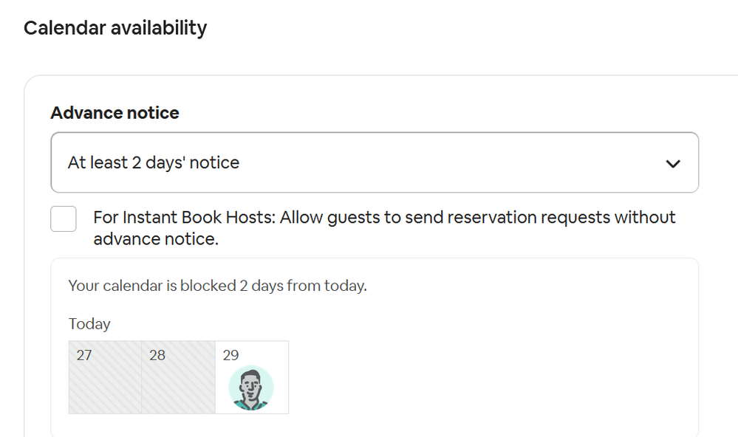This screenshot has height=437, width=738.
Task: Select the blocked day 28 calendar cell
Action: (x=178, y=377)
